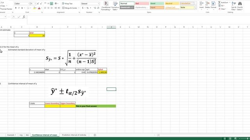
Task: Click Increase Indent icon
Action: 59,8
